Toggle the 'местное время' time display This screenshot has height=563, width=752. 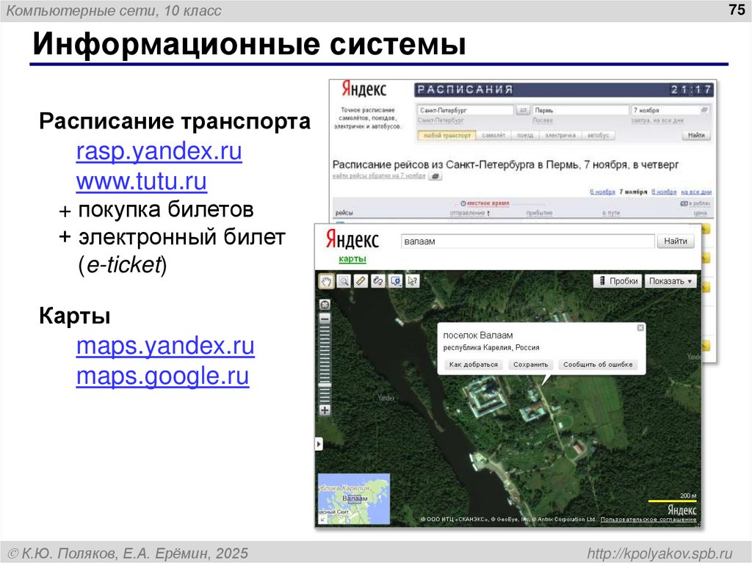486,203
